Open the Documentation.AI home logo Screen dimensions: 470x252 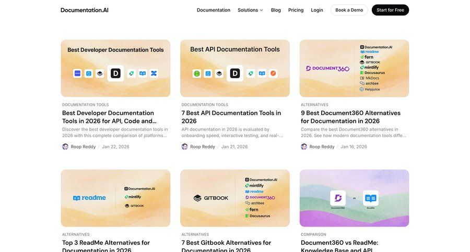pyautogui.click(x=85, y=10)
